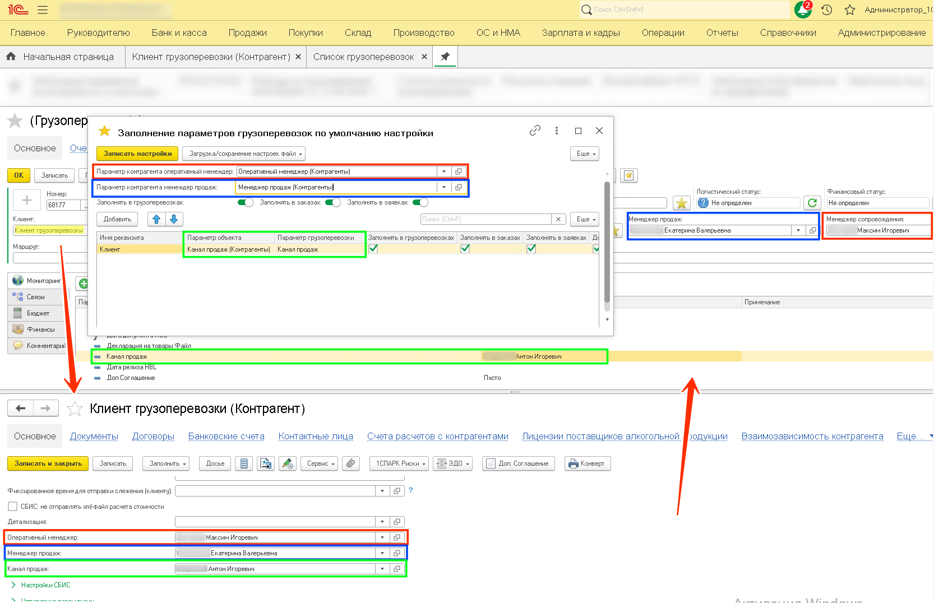Uncheck Заполнять в грузоперевозках for Клиент row
Screen dimensions: 934x603
373,249
